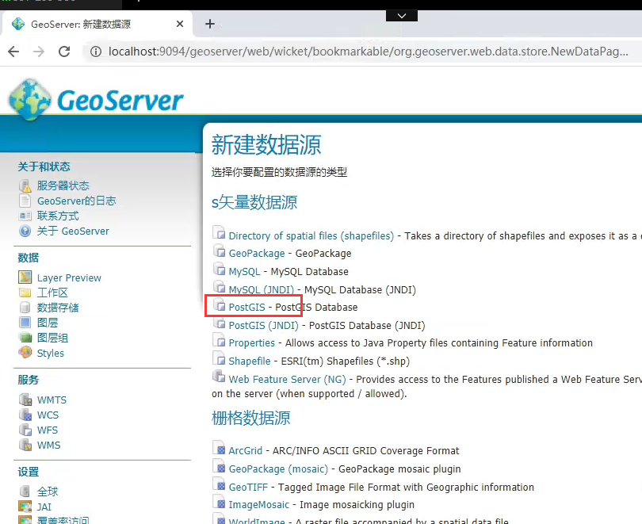Click the server status icon in sidebar
This screenshot has width=642, height=524.
tap(25, 186)
